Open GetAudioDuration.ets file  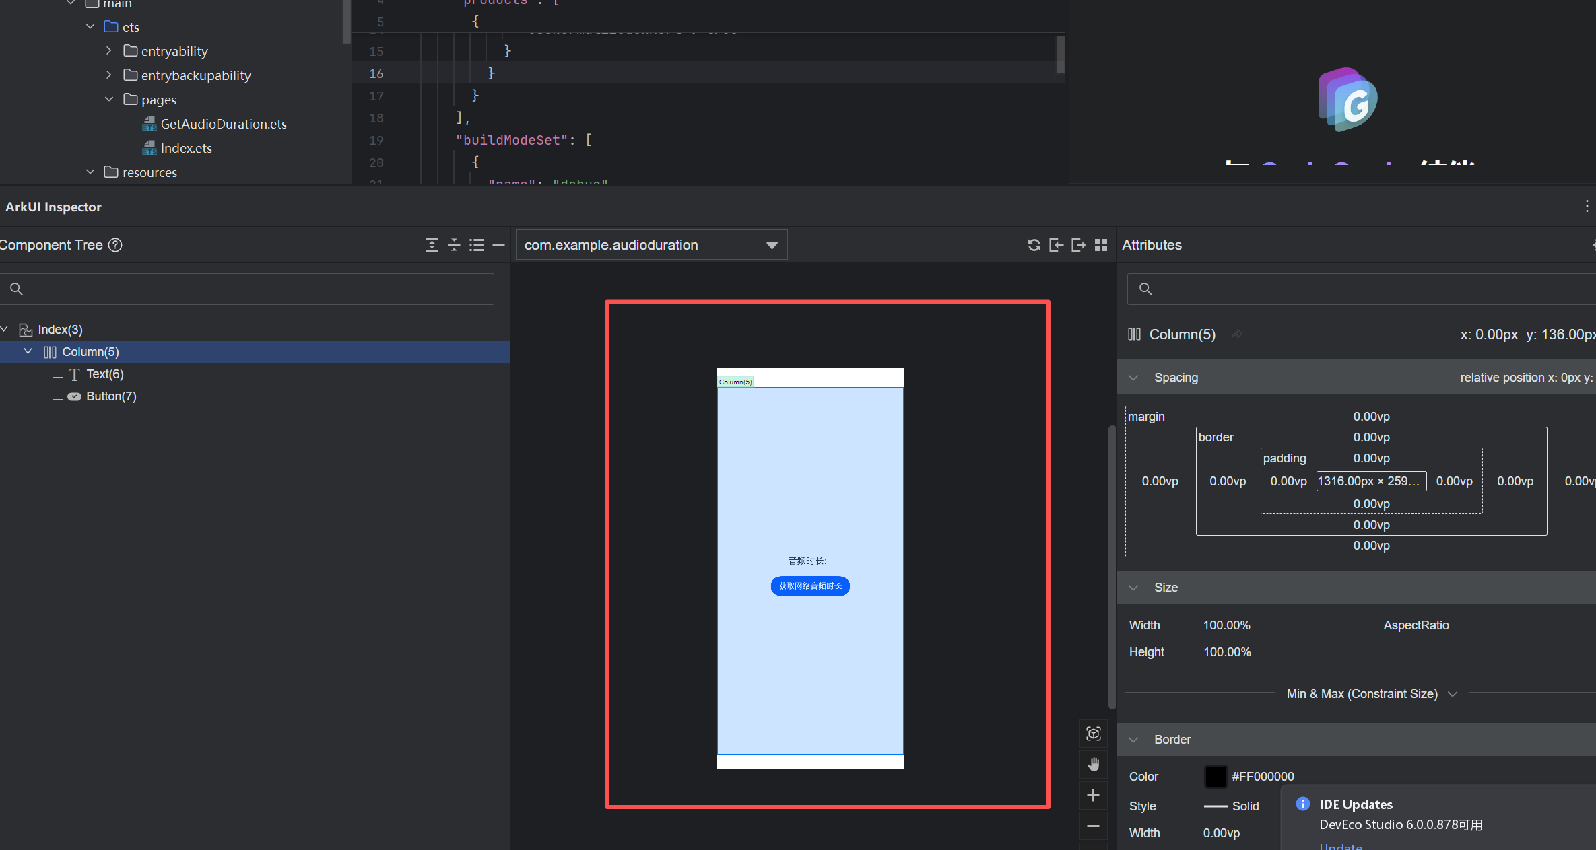tap(223, 124)
